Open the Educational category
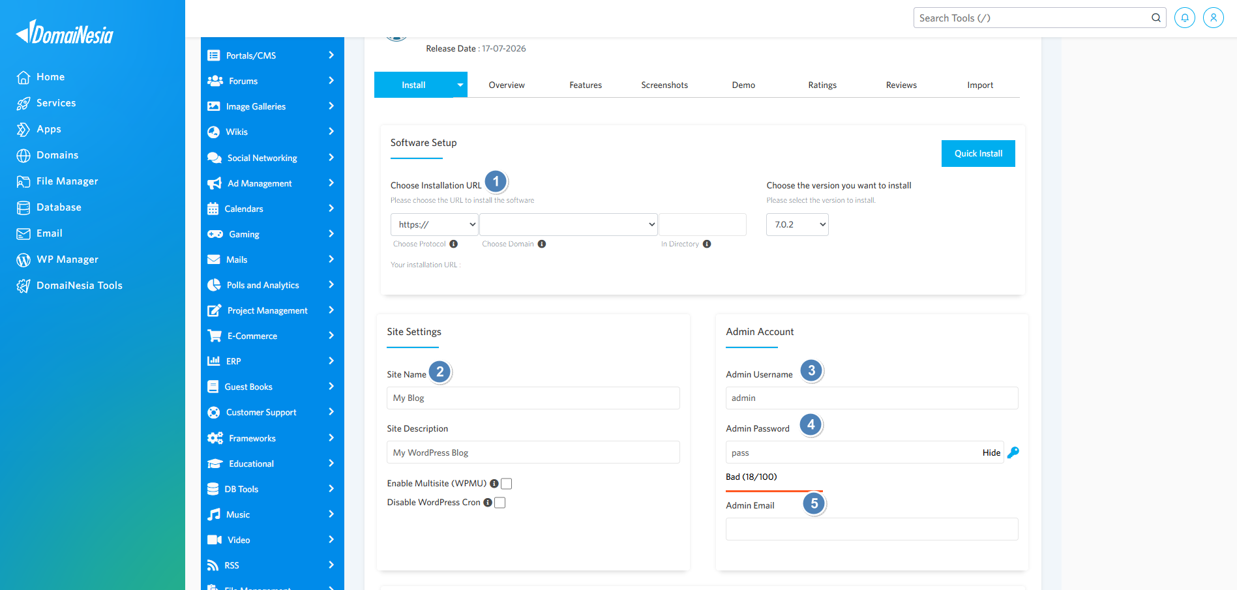This screenshot has width=1237, height=590. coord(273,464)
